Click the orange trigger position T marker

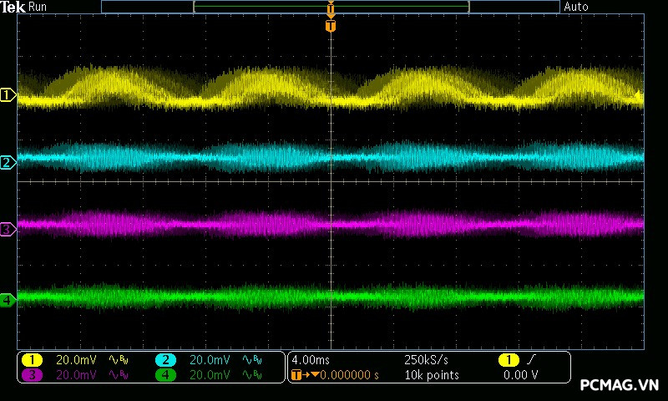tap(331, 26)
